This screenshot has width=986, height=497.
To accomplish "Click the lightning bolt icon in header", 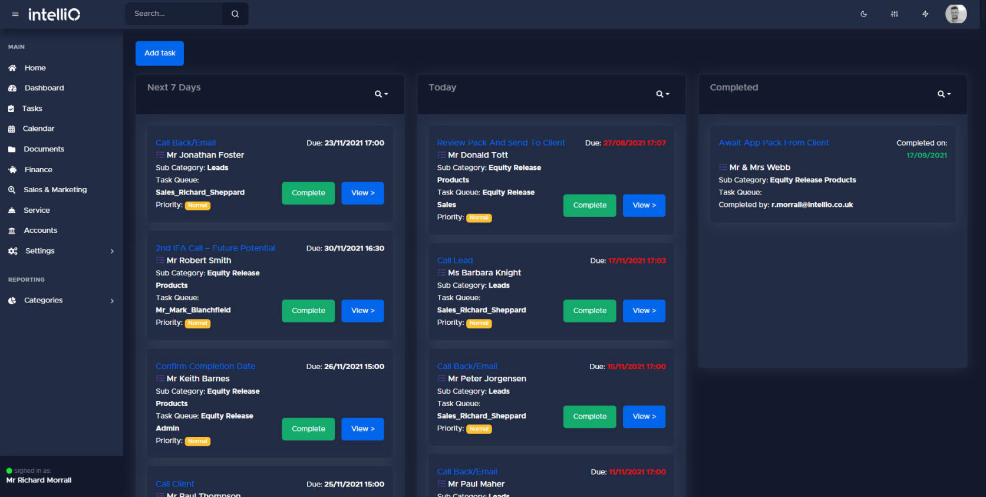I will tap(925, 14).
